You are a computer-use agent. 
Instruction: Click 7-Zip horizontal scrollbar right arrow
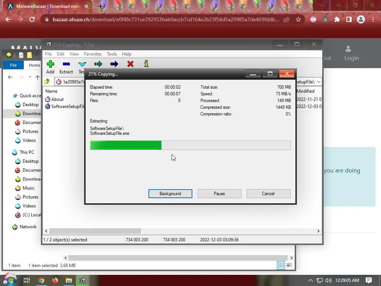point(318,231)
